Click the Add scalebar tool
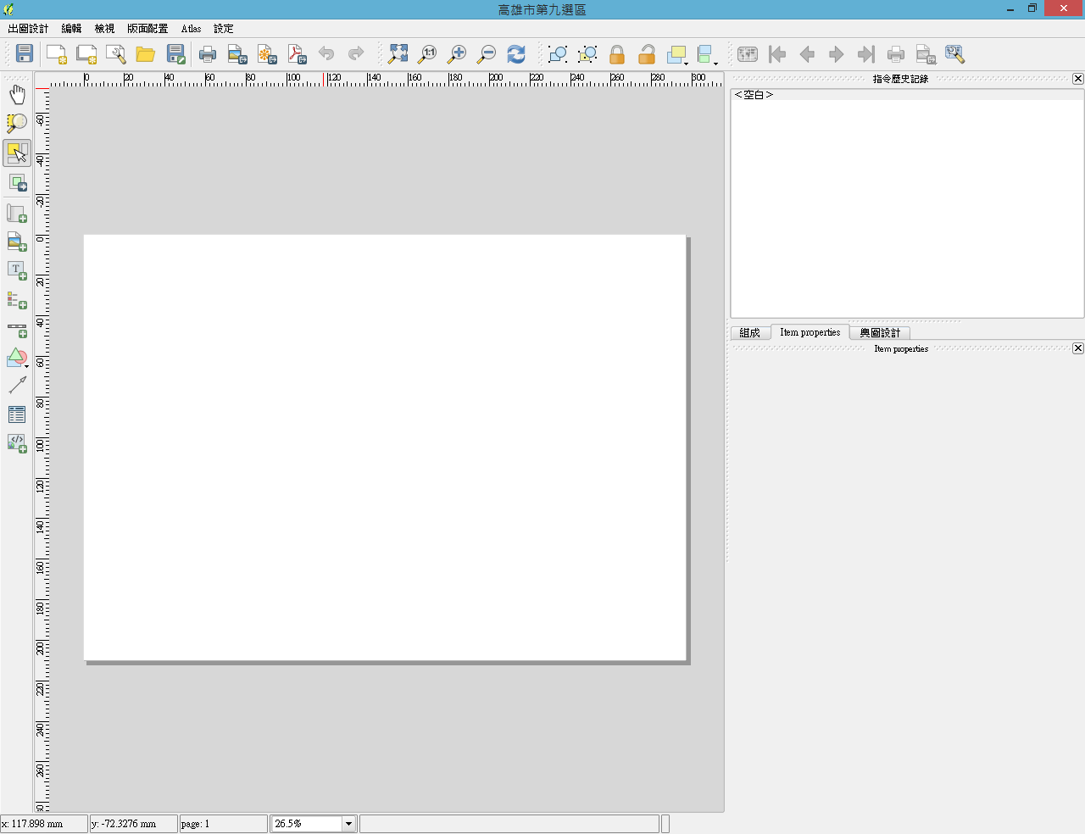1085x834 pixels. pos(17,329)
